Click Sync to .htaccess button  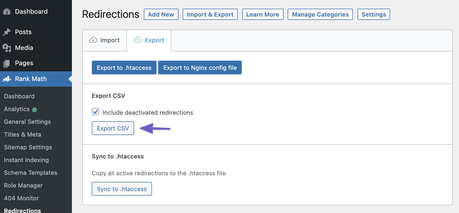122,189
